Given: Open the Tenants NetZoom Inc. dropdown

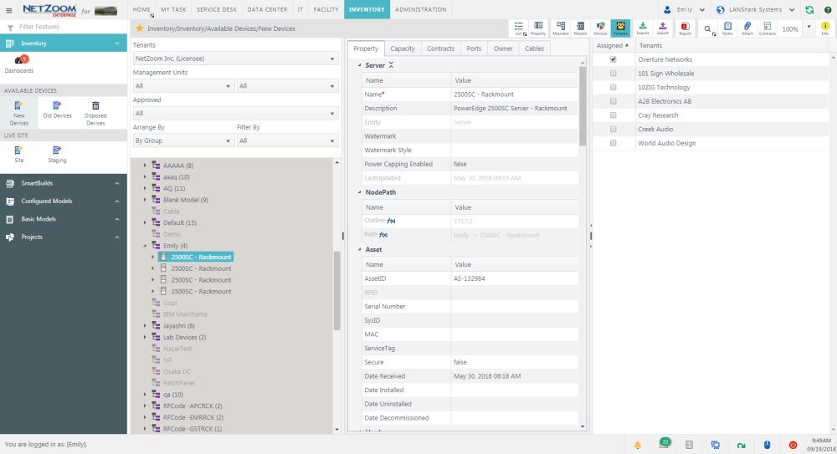Looking at the screenshot, I should point(235,59).
